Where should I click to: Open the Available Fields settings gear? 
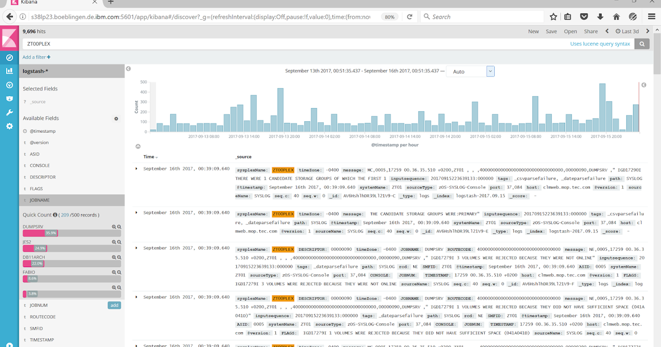tap(116, 118)
